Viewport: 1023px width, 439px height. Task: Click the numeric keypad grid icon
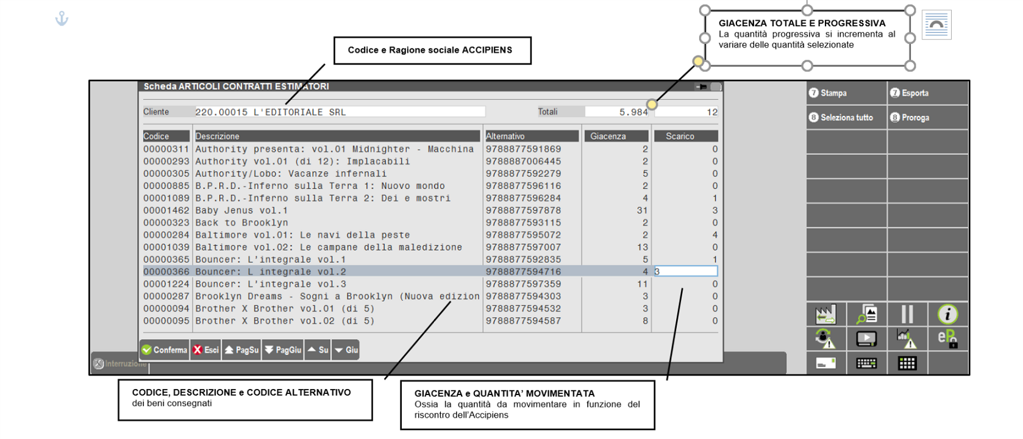click(907, 363)
